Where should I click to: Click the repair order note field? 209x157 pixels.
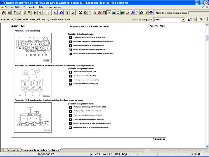coord(199,13)
